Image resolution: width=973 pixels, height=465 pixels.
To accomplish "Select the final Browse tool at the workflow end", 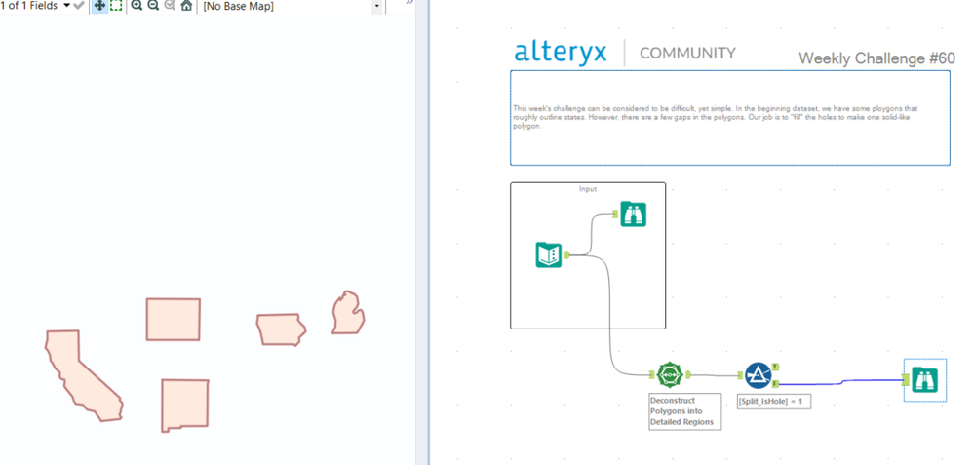I will [924, 380].
